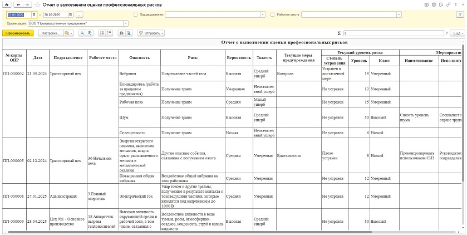Select the cell ПП-000009
Image resolution: width=467 pixels, height=235 pixels.
(13, 222)
